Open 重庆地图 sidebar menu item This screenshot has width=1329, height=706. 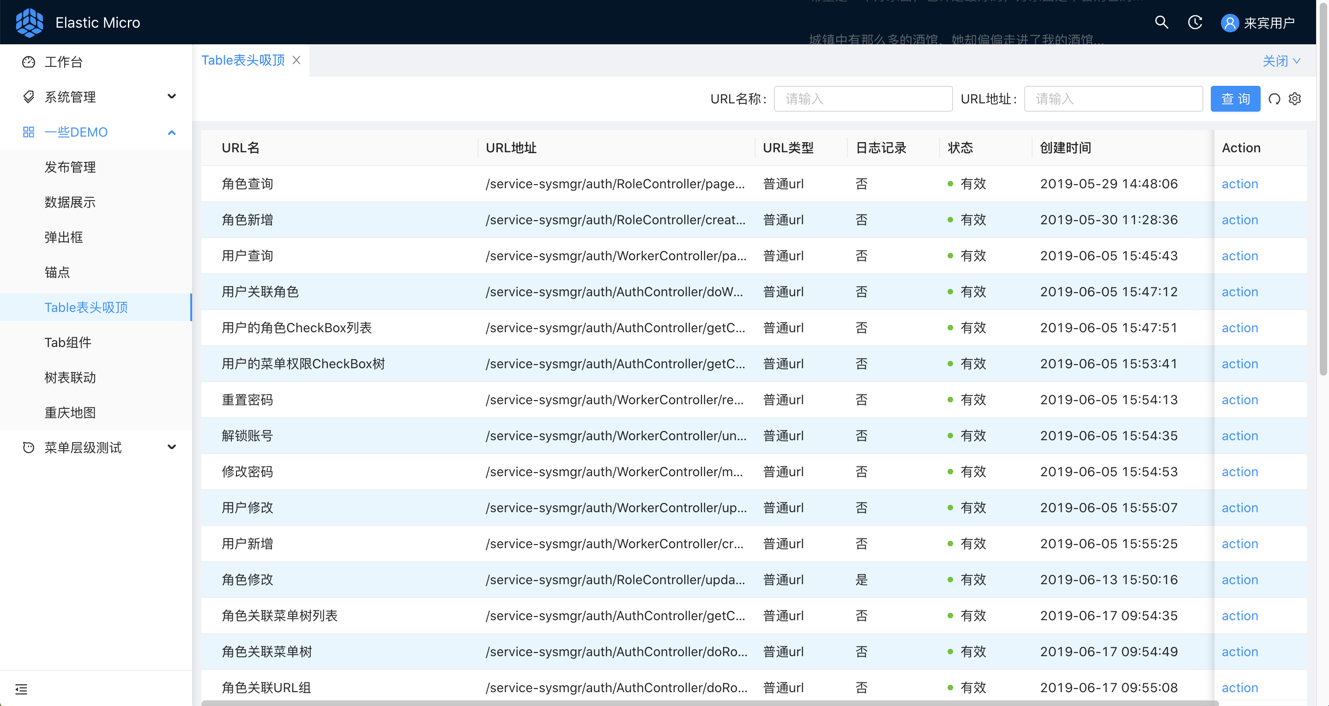point(70,413)
